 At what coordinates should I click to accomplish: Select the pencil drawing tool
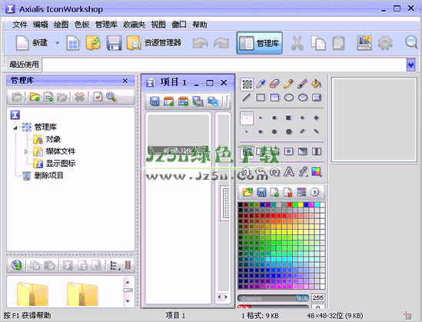(288, 84)
